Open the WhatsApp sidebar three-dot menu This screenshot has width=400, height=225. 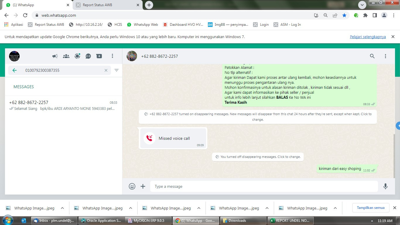112,56
